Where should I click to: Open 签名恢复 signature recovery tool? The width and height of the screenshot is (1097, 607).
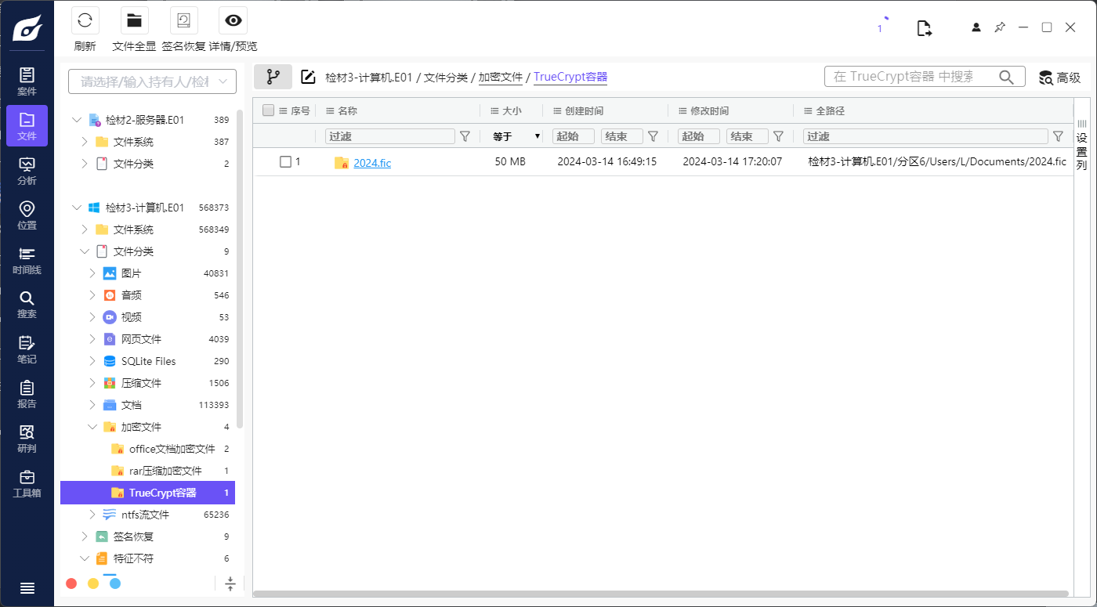[183, 21]
